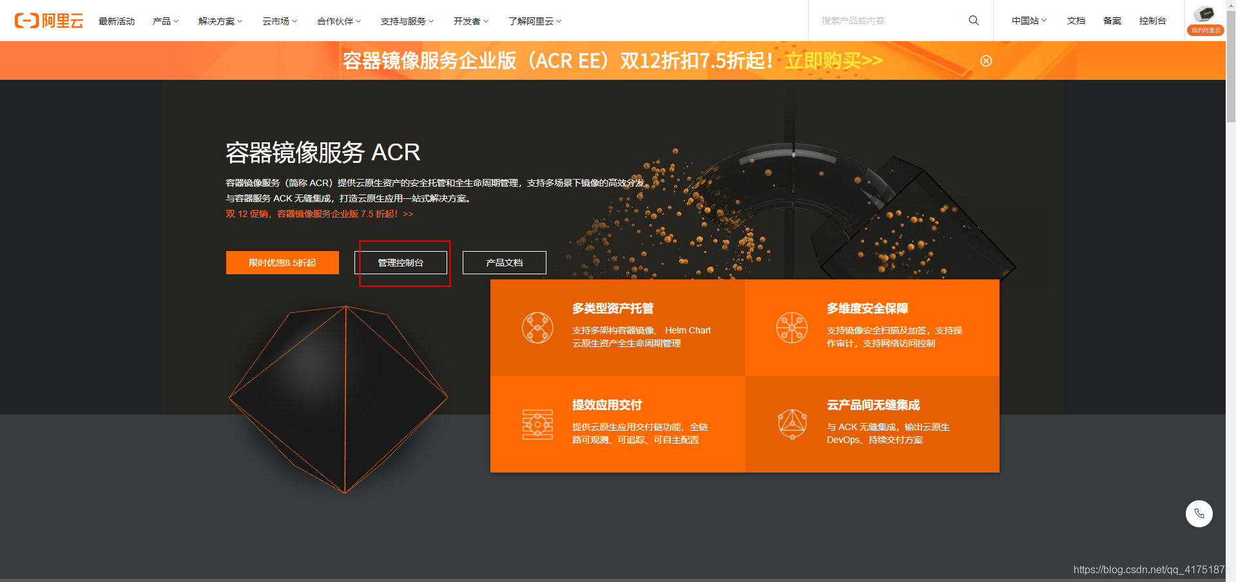Click the 提效应用交付 card title
The height and width of the screenshot is (582, 1236).
point(607,405)
